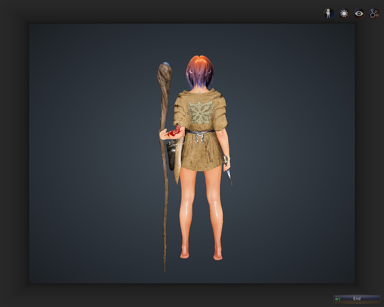Screen dimensions: 384x307
Task: Click the character's right bare foot
Action: [218, 257]
